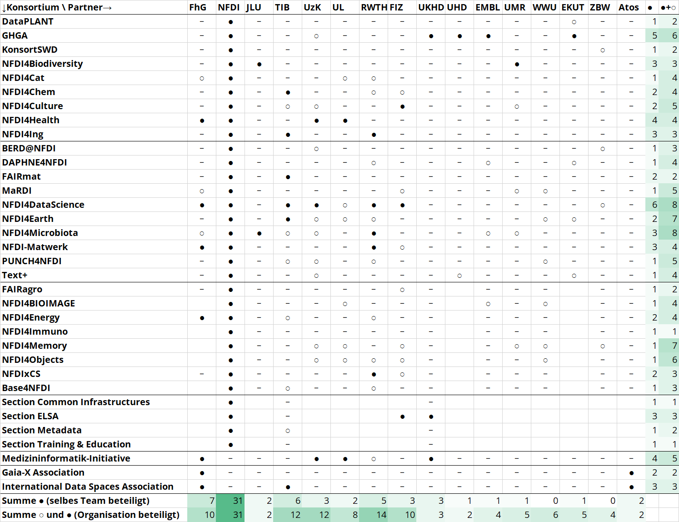
Task: Click 'Summe ○ und ● (Organisation beteiligt)' label
Action: (x=91, y=515)
